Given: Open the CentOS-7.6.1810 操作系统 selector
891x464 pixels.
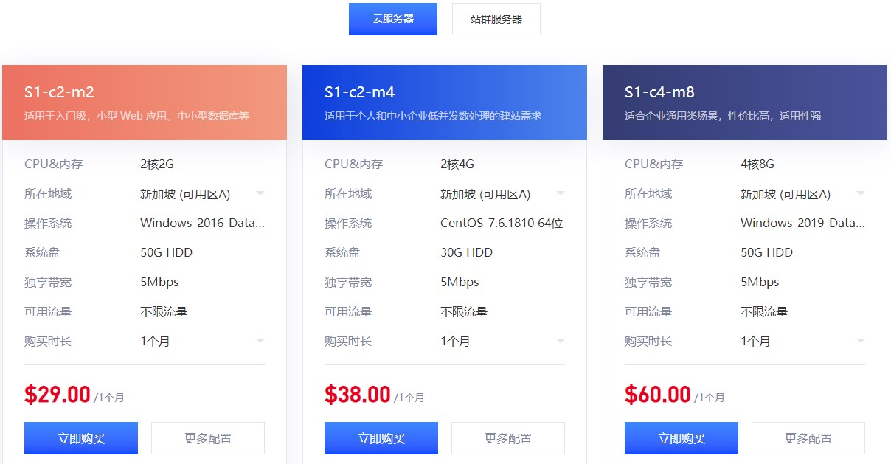Looking at the screenshot, I should pyautogui.click(x=502, y=223).
